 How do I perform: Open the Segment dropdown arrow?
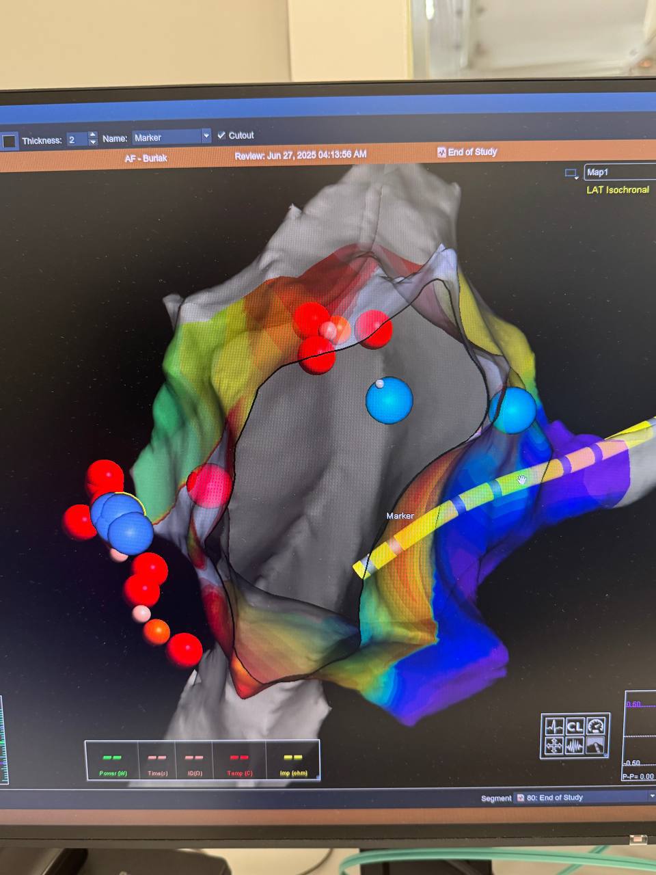point(652,797)
